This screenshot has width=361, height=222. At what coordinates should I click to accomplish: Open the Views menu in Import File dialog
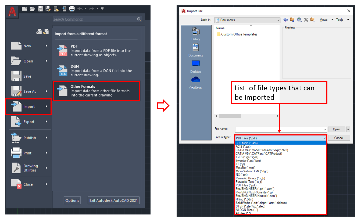click(326, 20)
